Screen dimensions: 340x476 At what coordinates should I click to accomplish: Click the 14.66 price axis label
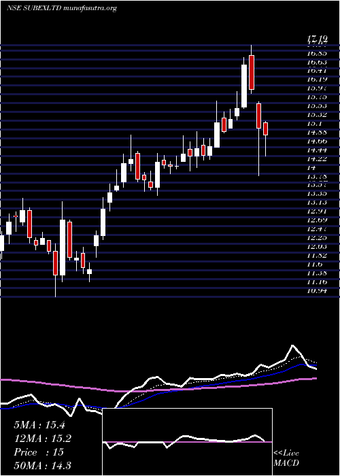[x=317, y=141]
